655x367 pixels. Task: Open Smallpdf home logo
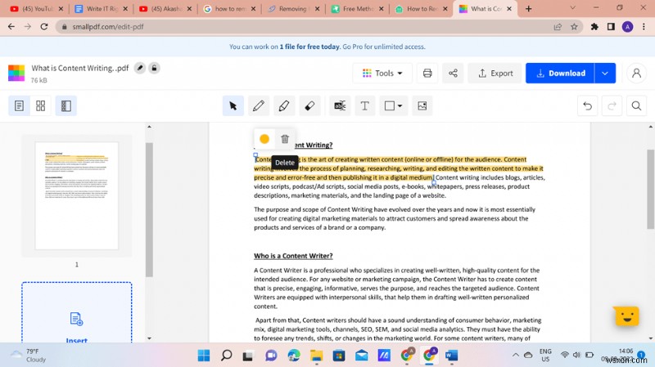pos(16,73)
